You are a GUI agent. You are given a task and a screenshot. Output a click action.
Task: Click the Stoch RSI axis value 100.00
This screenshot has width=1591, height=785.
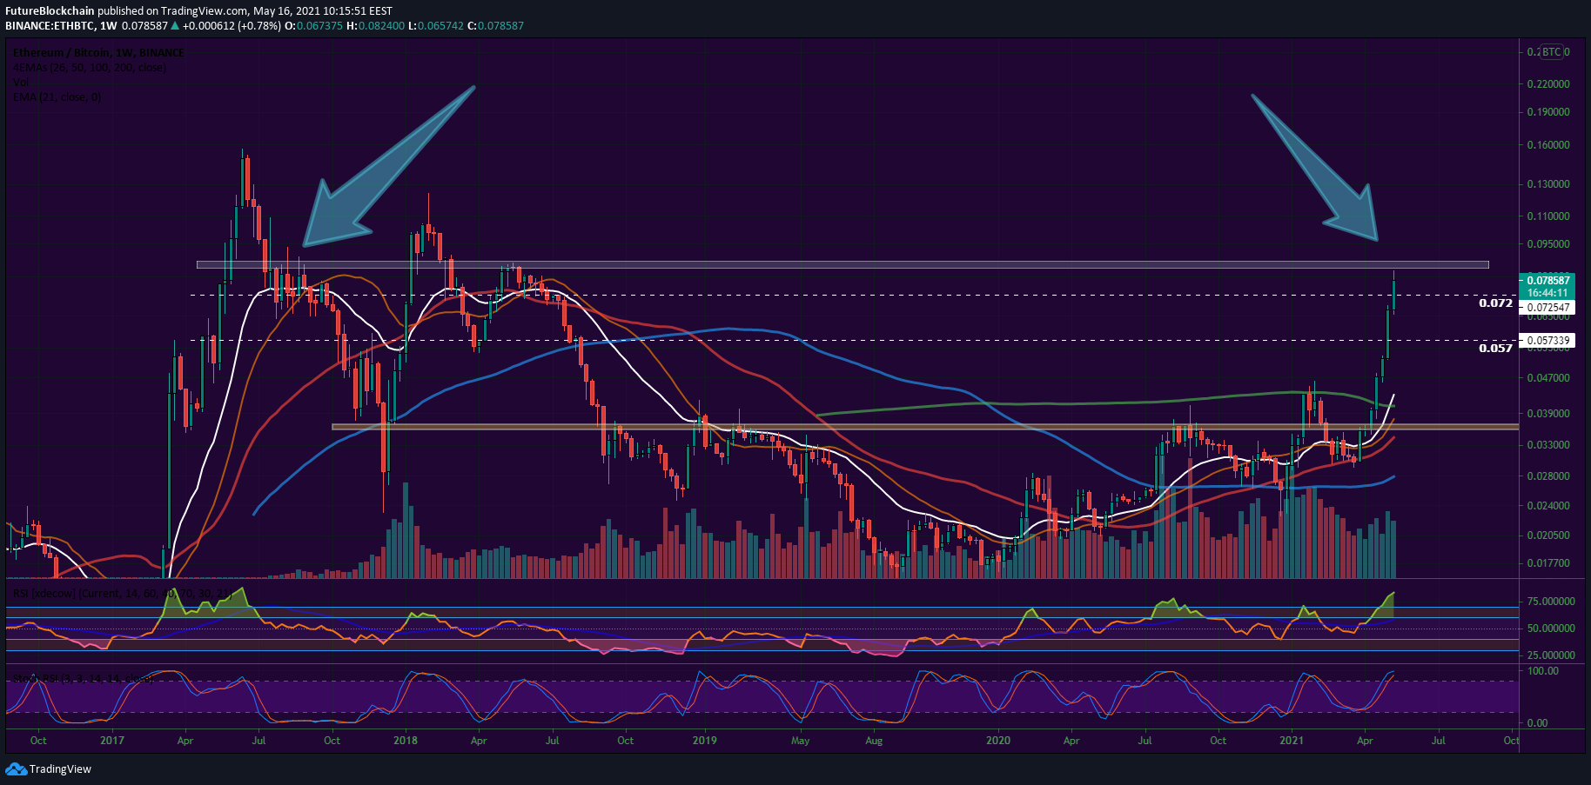(x=1543, y=671)
